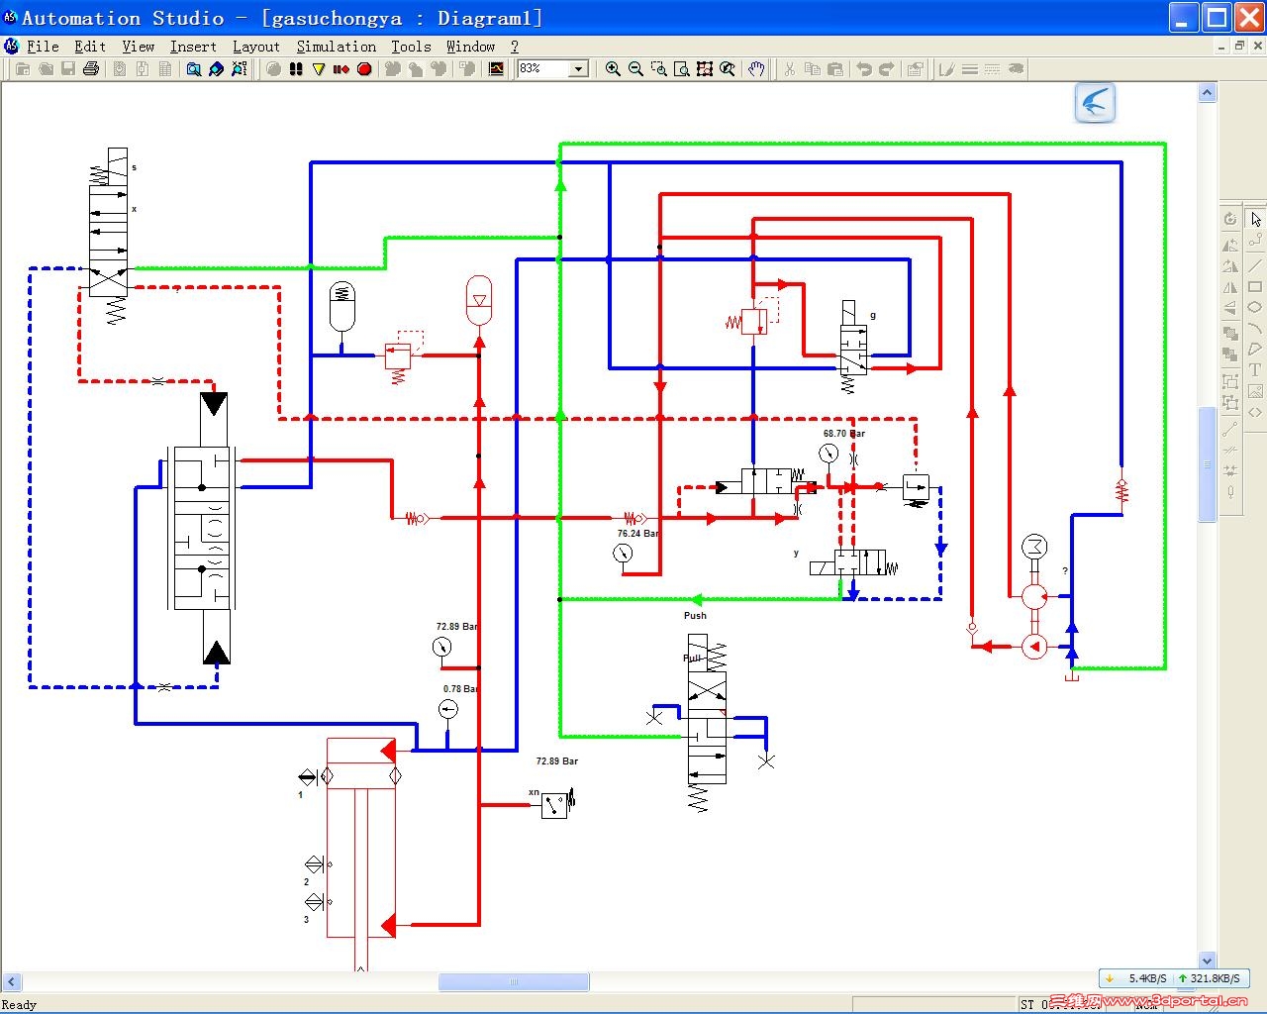Click the pressure switch labeled xn
This screenshot has width=1267, height=1014.
point(556,803)
